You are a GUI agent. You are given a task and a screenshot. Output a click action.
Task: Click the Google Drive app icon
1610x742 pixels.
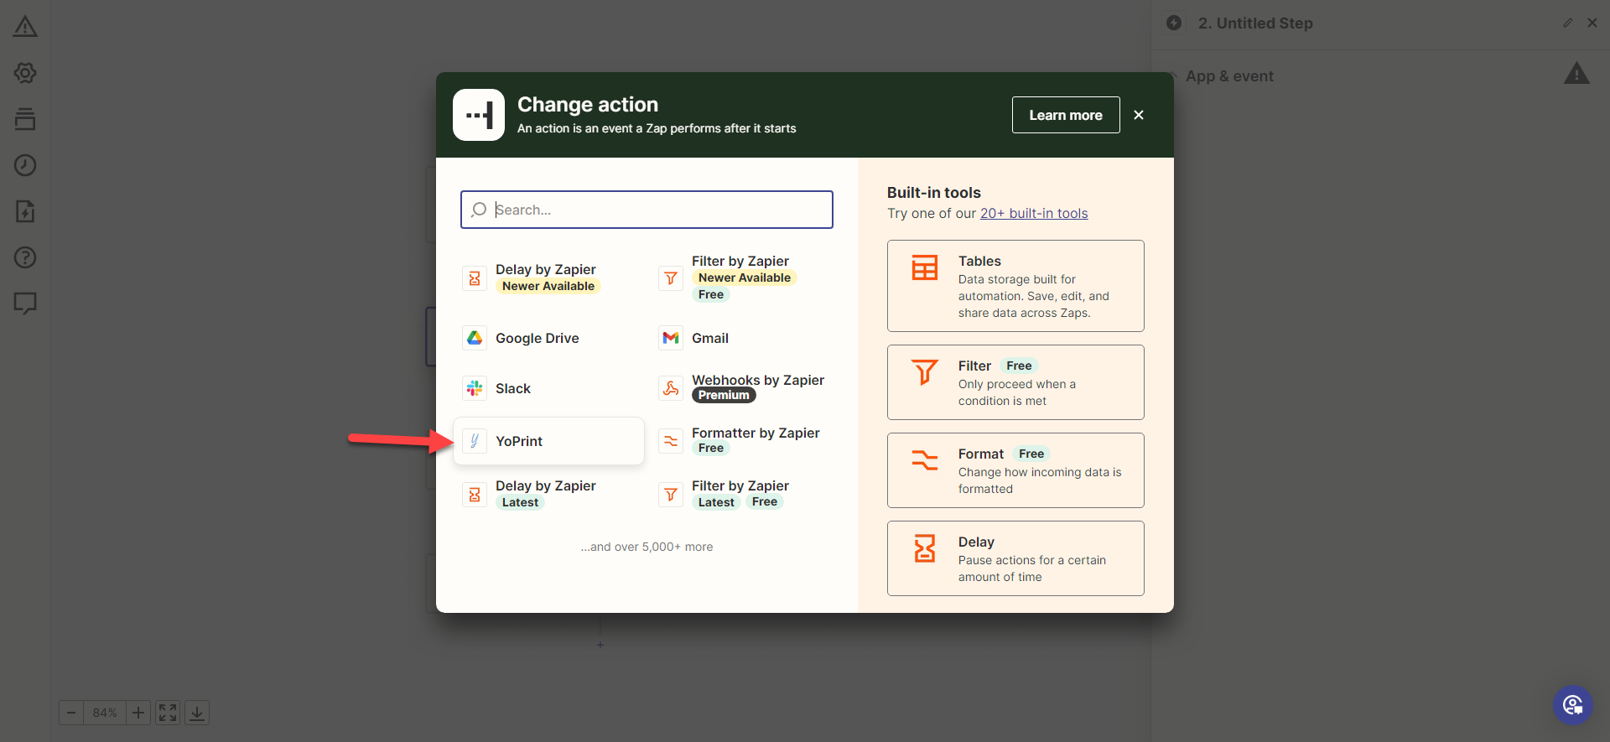tap(475, 338)
